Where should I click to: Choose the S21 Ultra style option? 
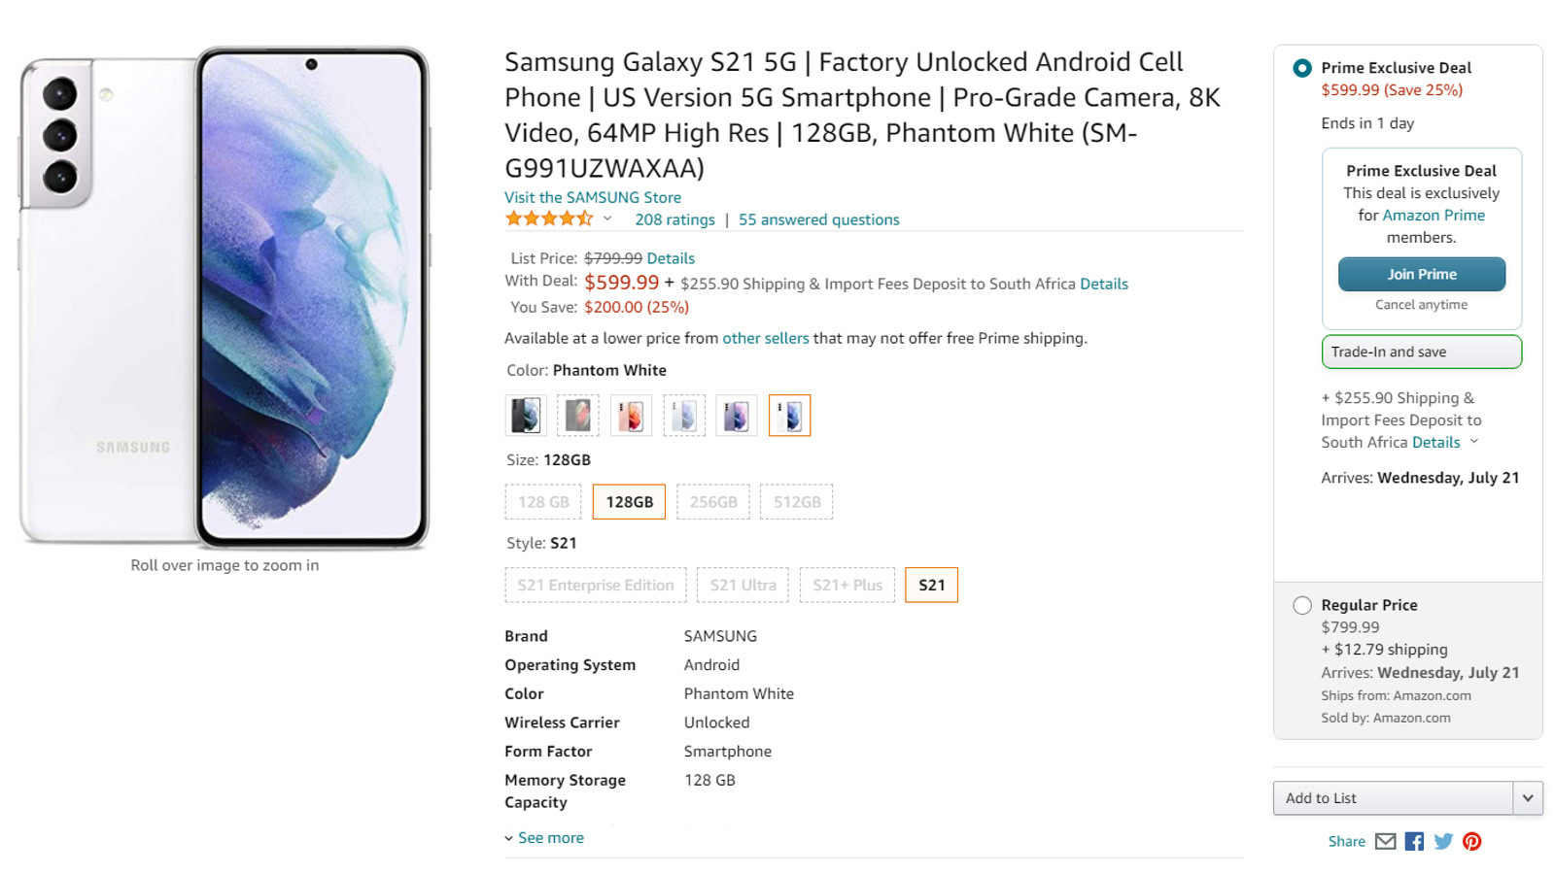point(743,586)
